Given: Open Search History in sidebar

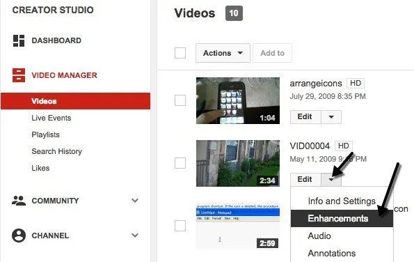Looking at the screenshot, I should point(57,151).
